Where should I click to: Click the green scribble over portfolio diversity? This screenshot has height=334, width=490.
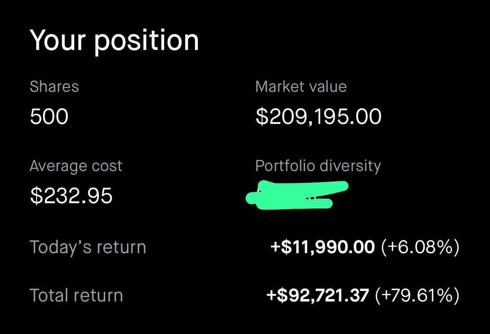pyautogui.click(x=297, y=195)
